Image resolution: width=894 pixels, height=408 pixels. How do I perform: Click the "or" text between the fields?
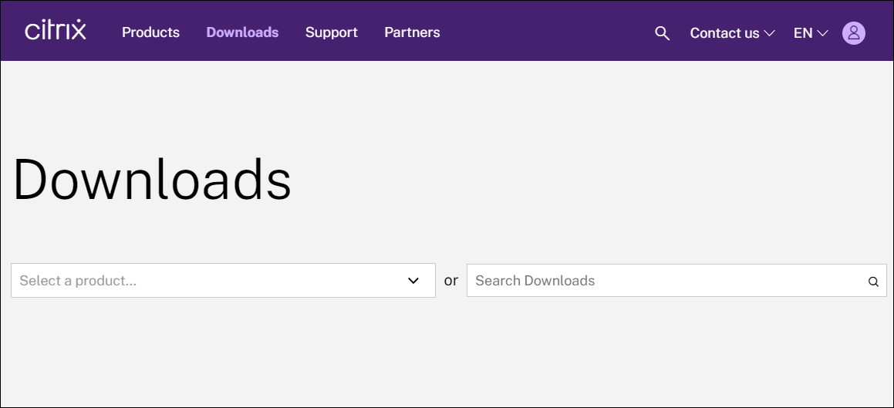(451, 281)
